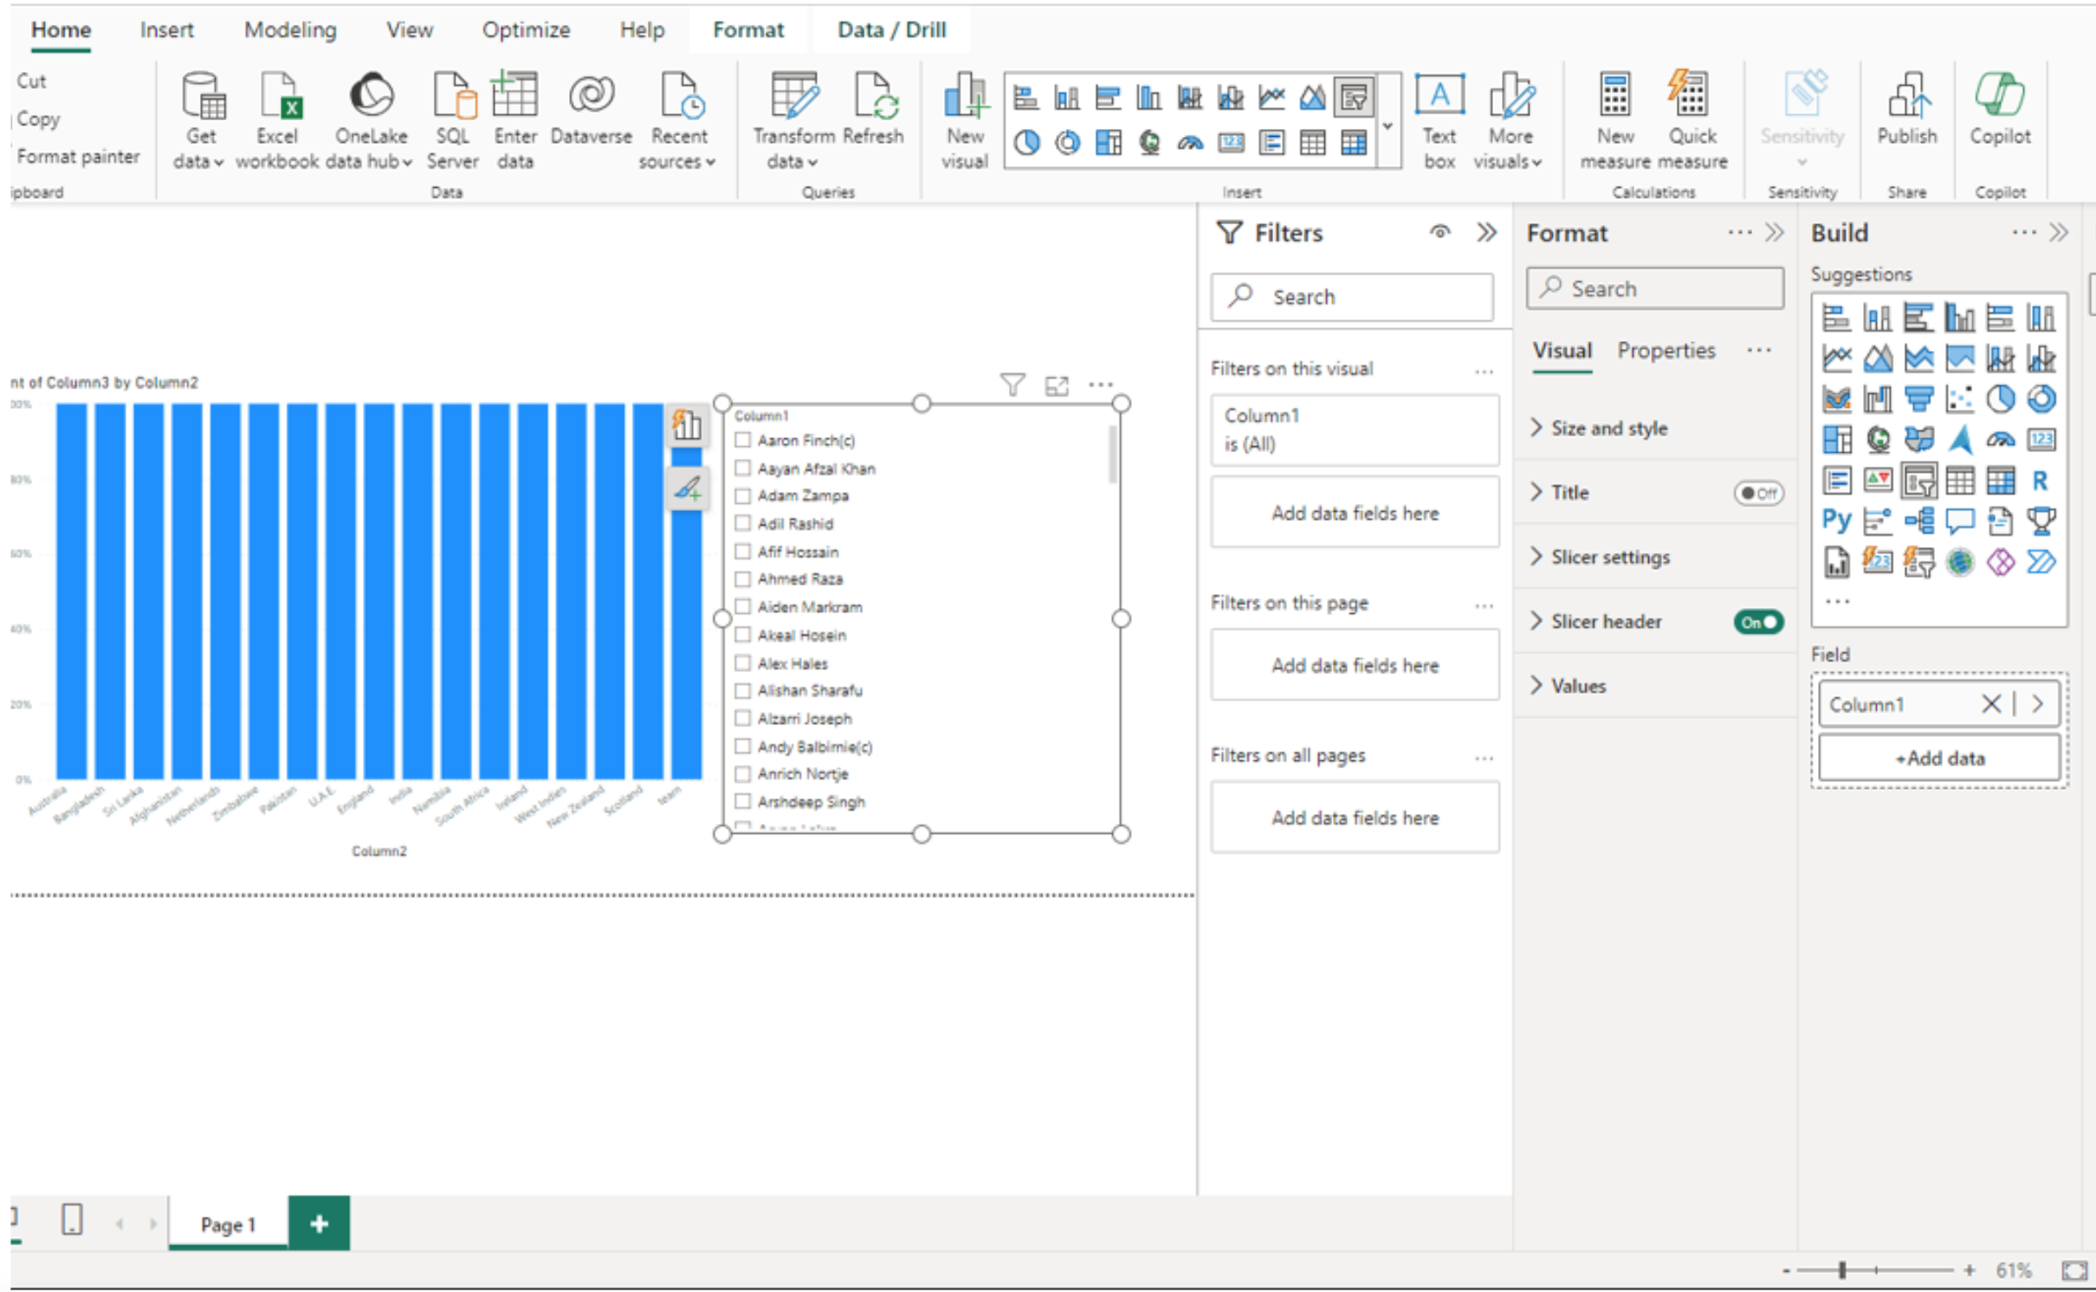Open Column1 field options arrow
Screen dimensions: 2096x1292
coord(2037,704)
